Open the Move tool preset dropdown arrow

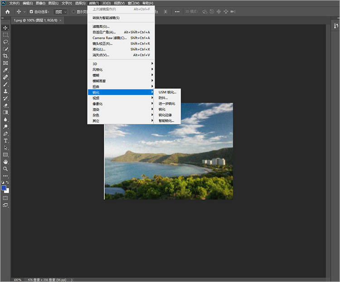24,12
